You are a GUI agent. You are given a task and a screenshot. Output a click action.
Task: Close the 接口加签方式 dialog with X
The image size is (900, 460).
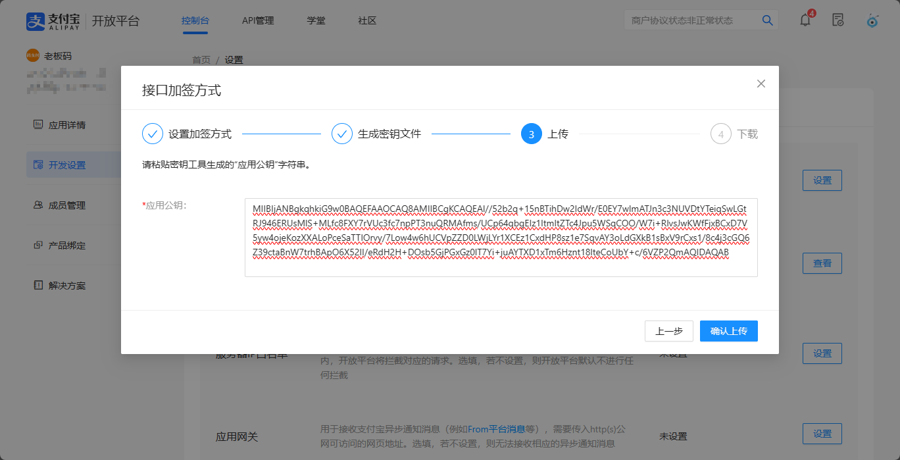(x=761, y=84)
